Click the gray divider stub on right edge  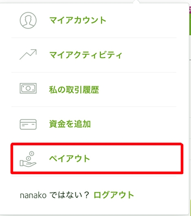[190, 60]
